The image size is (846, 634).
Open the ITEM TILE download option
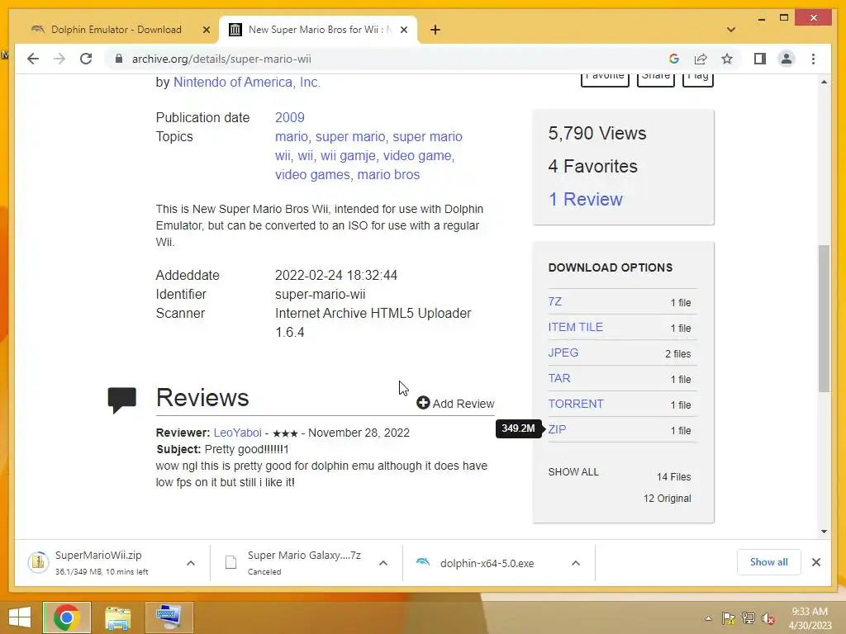tap(576, 327)
